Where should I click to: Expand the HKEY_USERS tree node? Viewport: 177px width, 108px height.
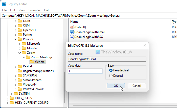[x=7, y=98]
